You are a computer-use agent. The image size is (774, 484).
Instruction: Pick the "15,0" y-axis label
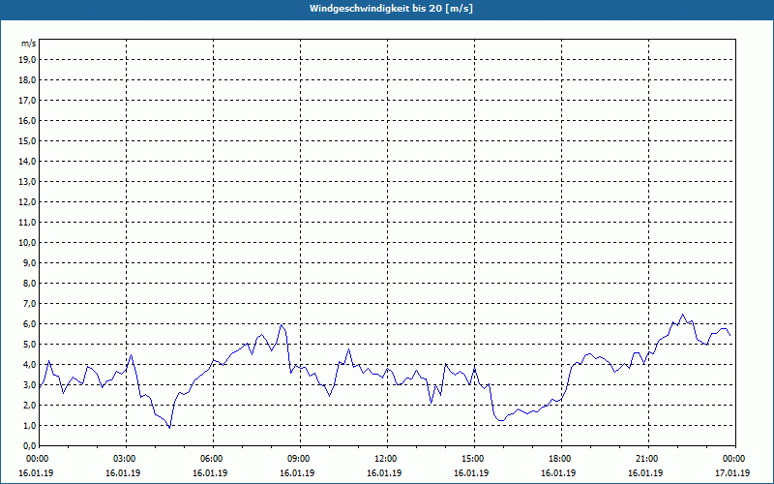(27, 140)
